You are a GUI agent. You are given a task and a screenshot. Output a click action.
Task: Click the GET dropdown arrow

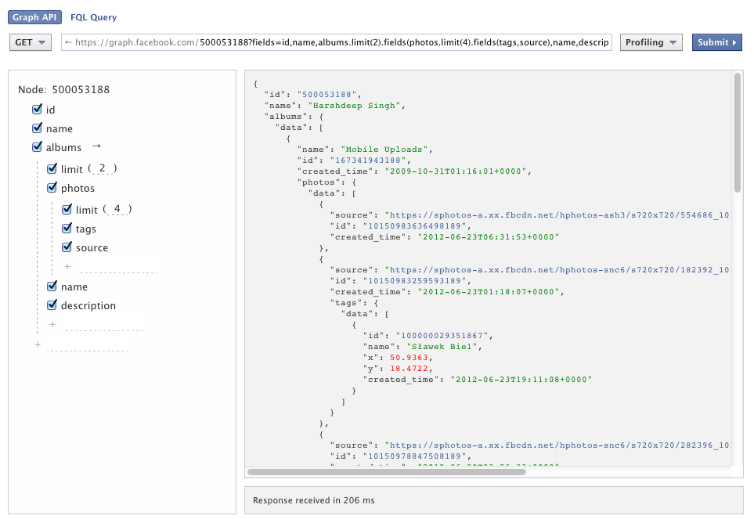tap(41, 42)
